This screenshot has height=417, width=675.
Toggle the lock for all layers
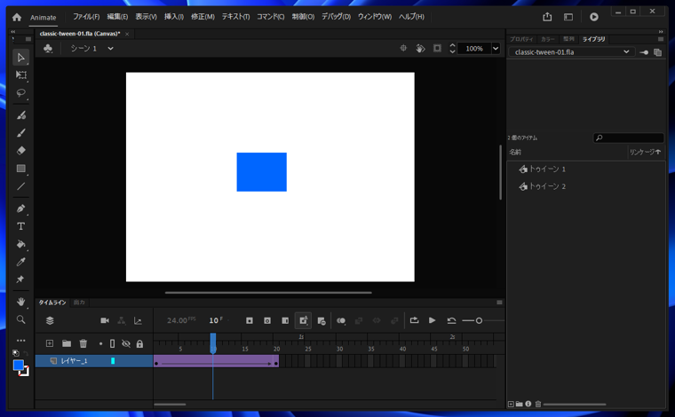point(139,343)
